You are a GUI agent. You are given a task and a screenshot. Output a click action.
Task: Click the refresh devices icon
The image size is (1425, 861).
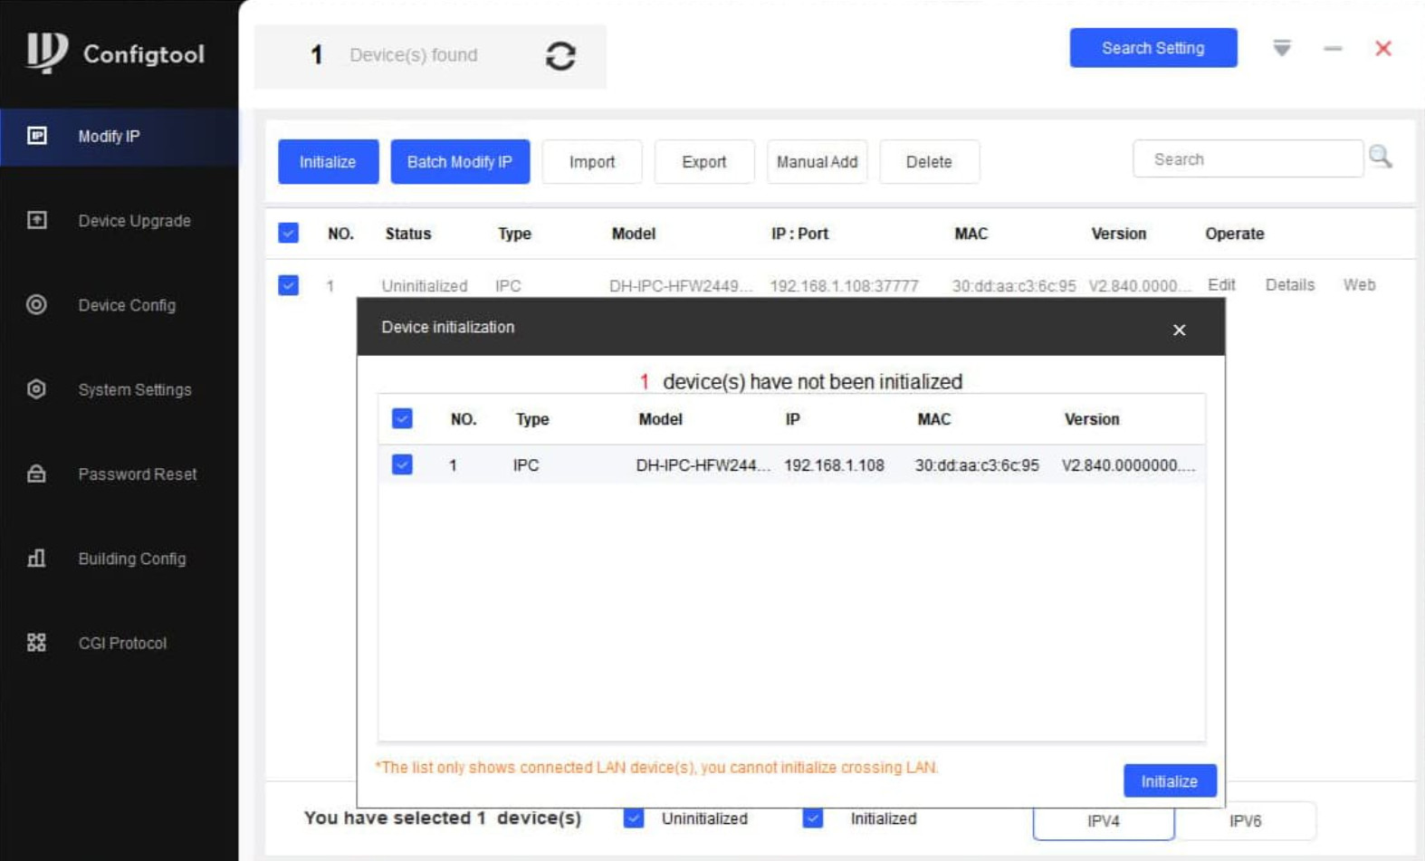(560, 56)
